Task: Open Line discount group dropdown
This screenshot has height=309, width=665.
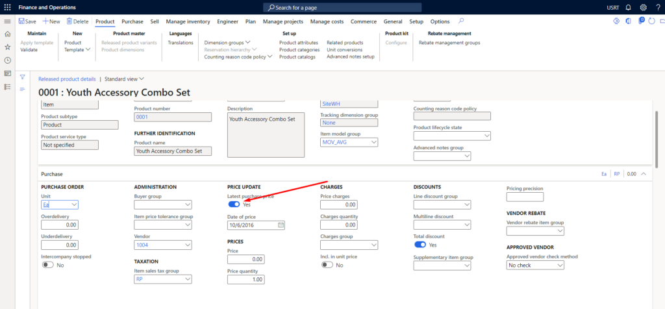Action: click(x=468, y=204)
